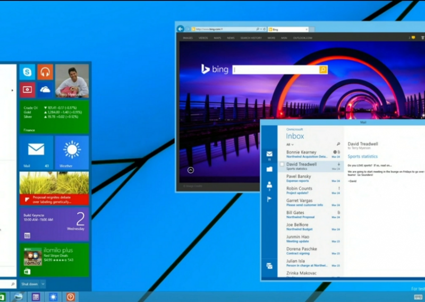This screenshot has width=425, height=302.
Task: Open OUTLOOK.COM link in Bing navigation
Action: [x=302, y=38]
